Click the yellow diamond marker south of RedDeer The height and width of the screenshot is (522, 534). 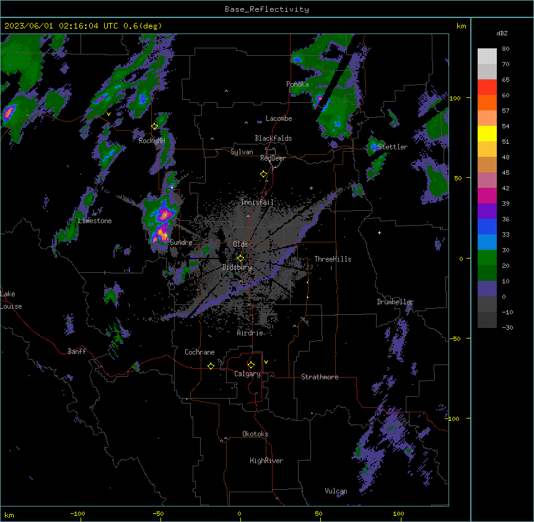pyautogui.click(x=264, y=174)
